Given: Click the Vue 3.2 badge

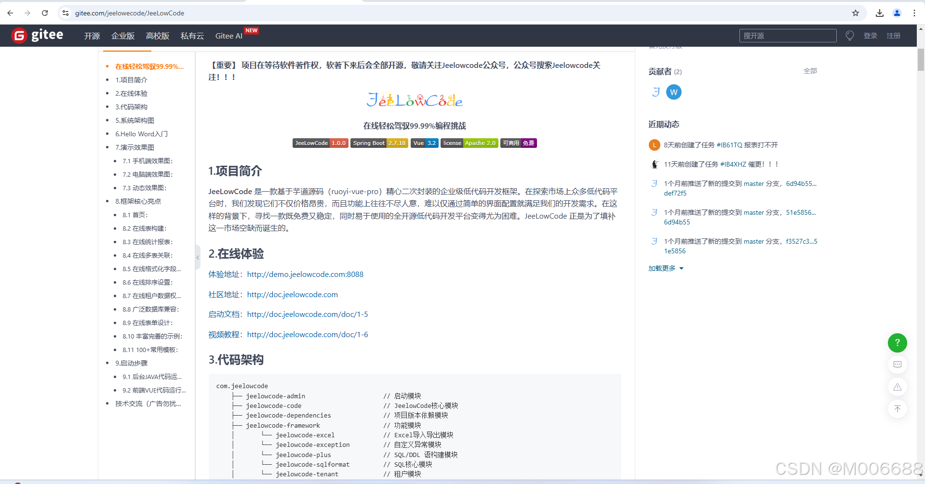Looking at the screenshot, I should click(425, 143).
